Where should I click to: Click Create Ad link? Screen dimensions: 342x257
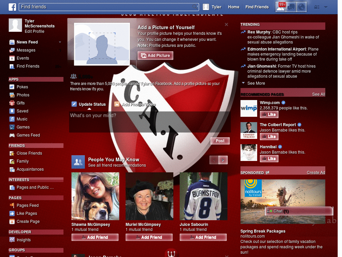click(x=316, y=173)
